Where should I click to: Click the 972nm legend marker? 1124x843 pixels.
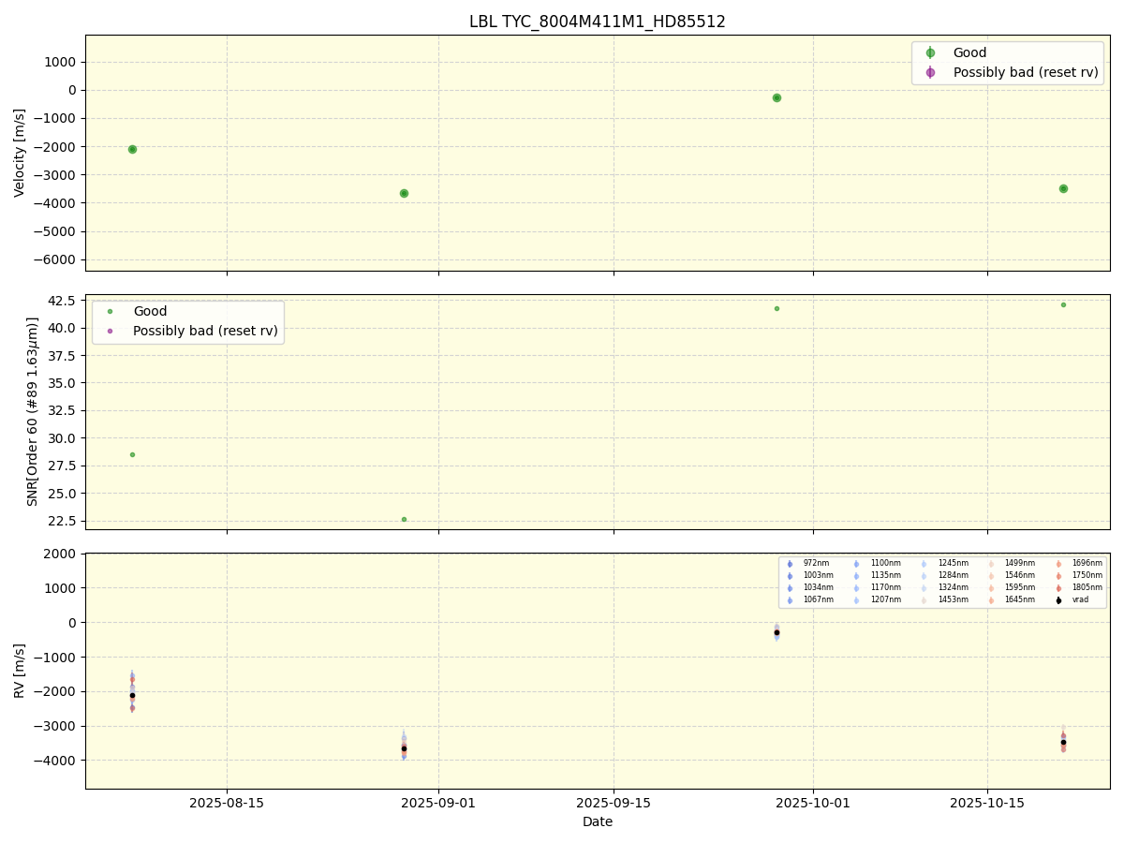click(x=790, y=564)
